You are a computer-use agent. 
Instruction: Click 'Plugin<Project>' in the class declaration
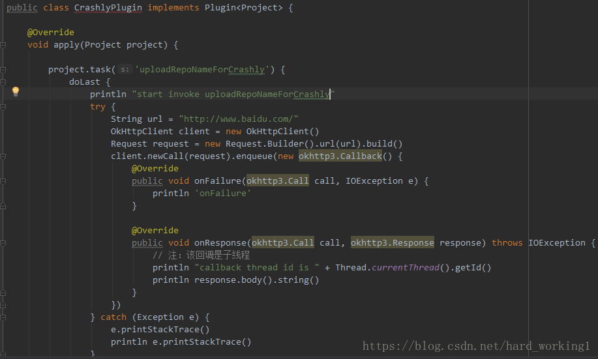pyautogui.click(x=244, y=8)
